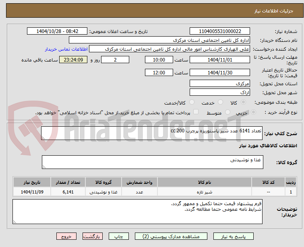
Task: Click the گروه کالا column header
Action: click(x=103, y=182)
